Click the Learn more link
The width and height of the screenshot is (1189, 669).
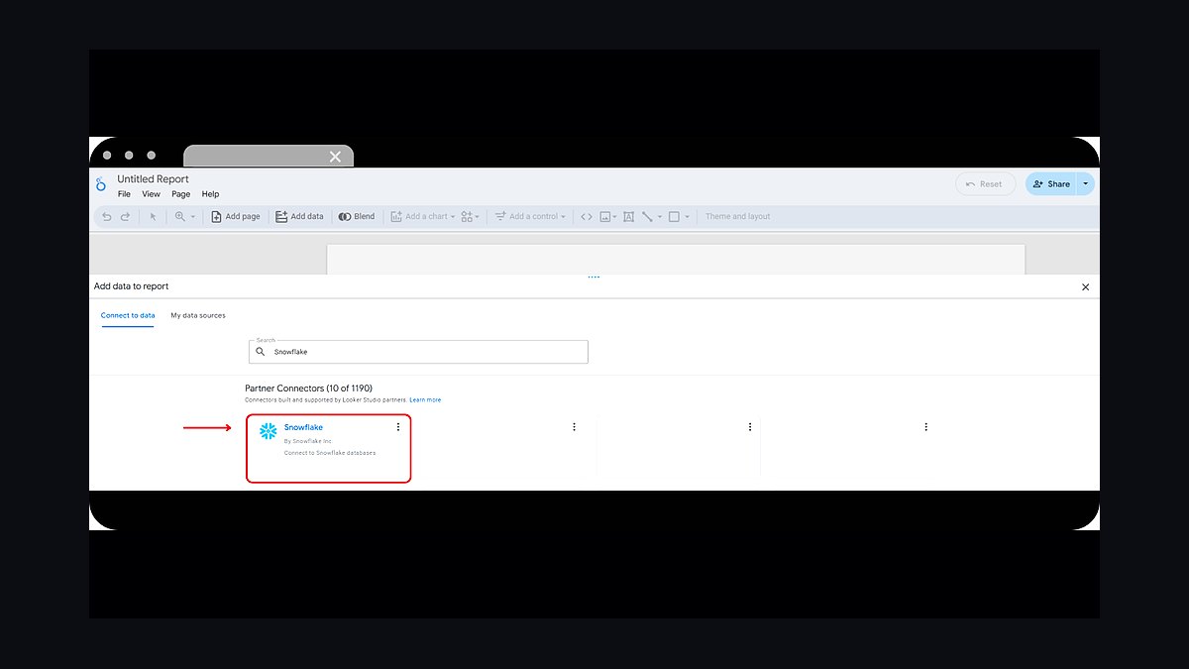[425, 399]
